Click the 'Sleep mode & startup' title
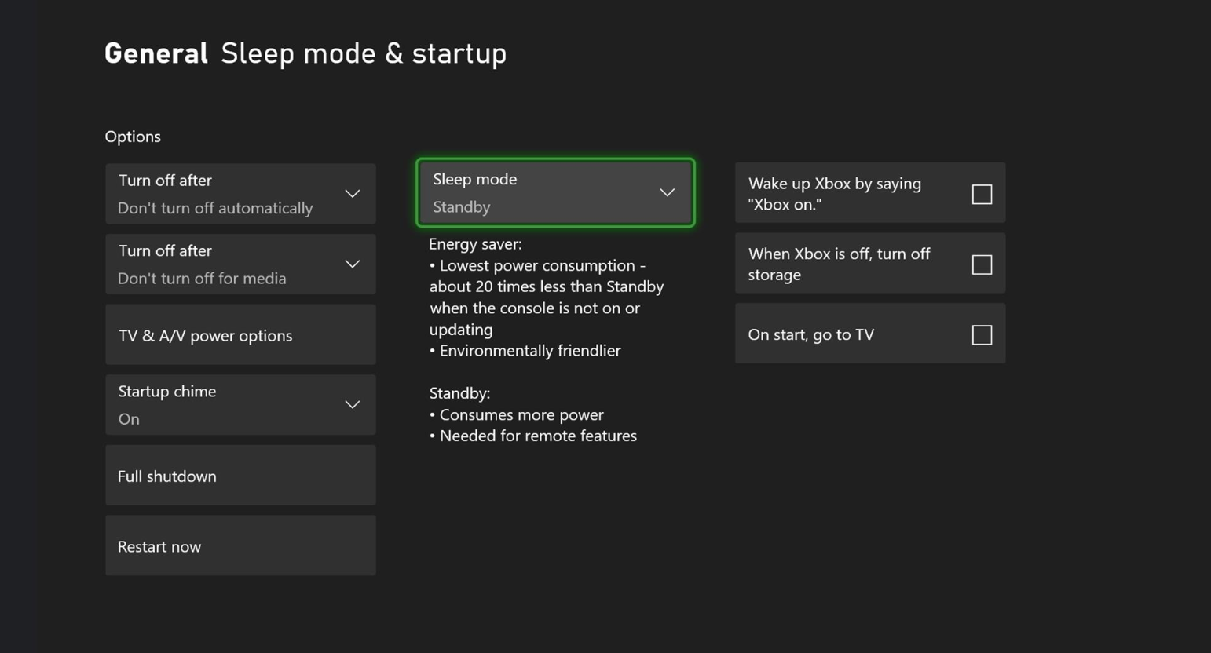 coord(364,53)
